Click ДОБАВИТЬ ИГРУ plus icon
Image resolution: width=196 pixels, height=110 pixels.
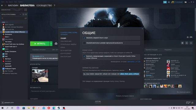[3, 103]
